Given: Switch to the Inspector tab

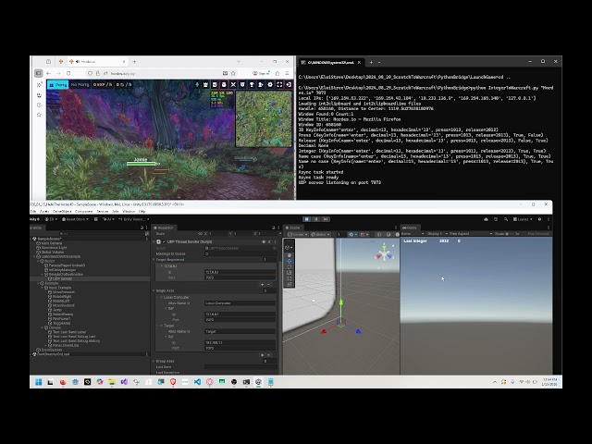Looking at the screenshot, I should (x=163, y=228).
